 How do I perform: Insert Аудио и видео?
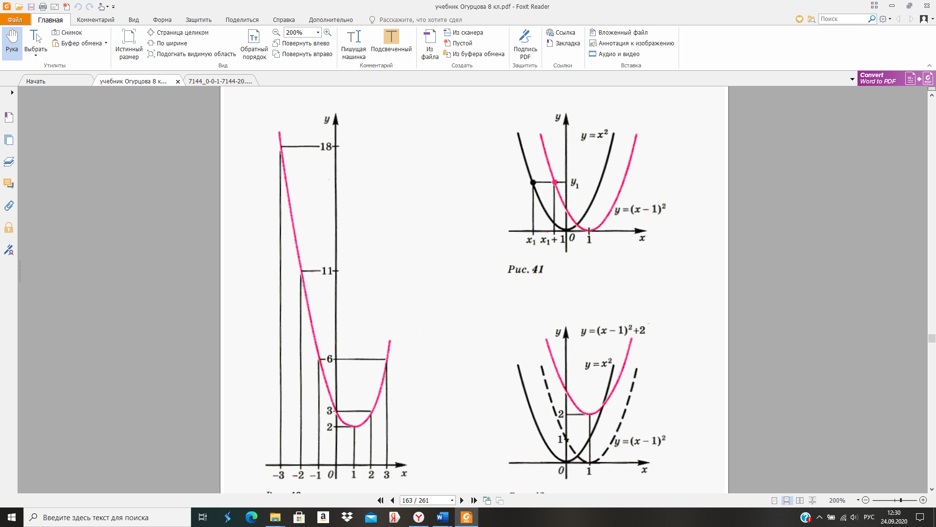614,54
